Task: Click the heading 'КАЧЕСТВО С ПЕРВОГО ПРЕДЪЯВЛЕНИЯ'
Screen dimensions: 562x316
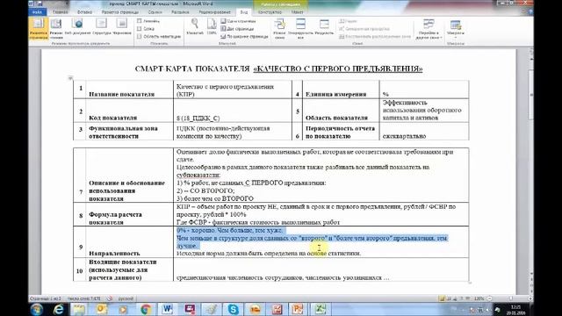Action: pyautogui.click(x=338, y=68)
